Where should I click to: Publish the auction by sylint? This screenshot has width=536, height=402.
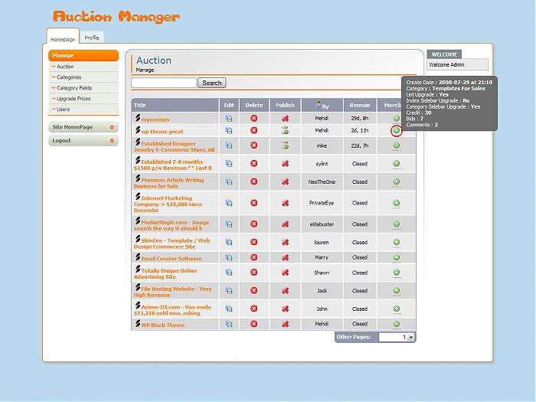(x=285, y=164)
